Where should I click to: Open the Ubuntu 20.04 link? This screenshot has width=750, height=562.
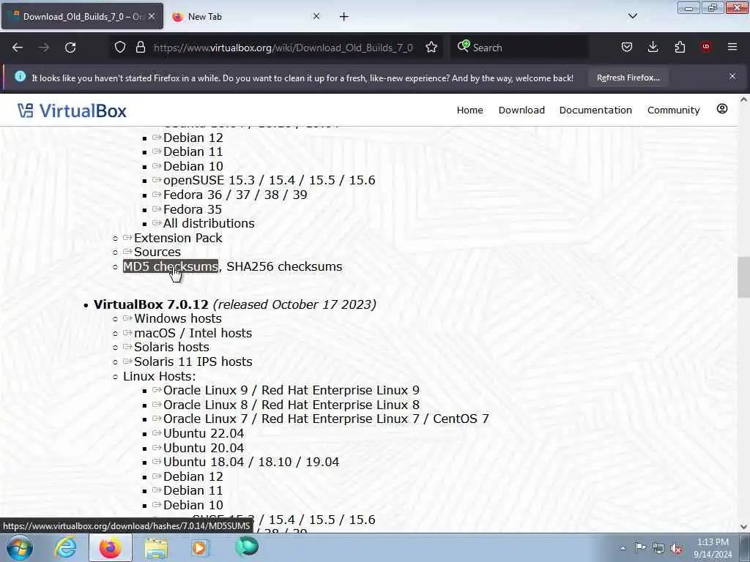click(204, 448)
